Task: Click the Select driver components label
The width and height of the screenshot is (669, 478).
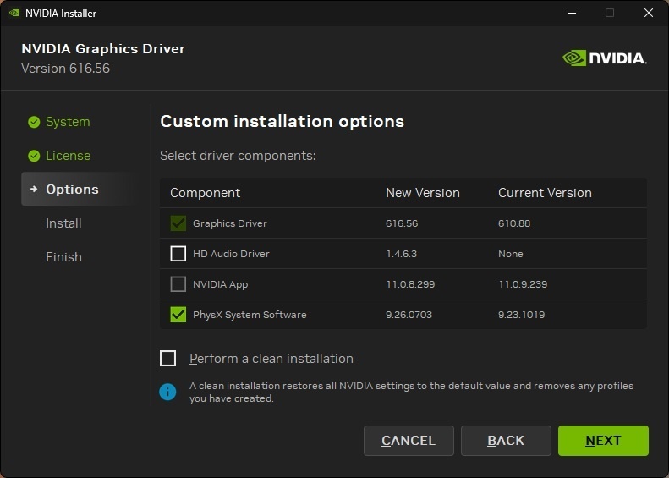Action: tap(238, 156)
